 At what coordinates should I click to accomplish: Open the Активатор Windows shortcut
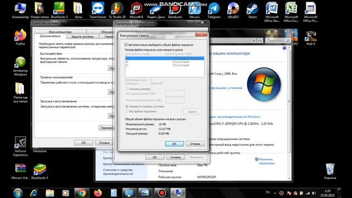click(x=20, y=67)
